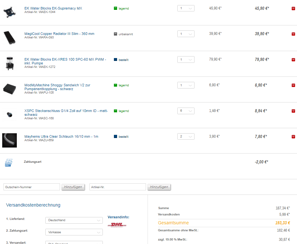Click 'Artikel-Nr. WAPU-105' text

point(39,92)
